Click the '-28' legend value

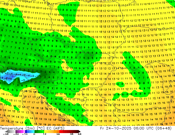pos(6,134)
